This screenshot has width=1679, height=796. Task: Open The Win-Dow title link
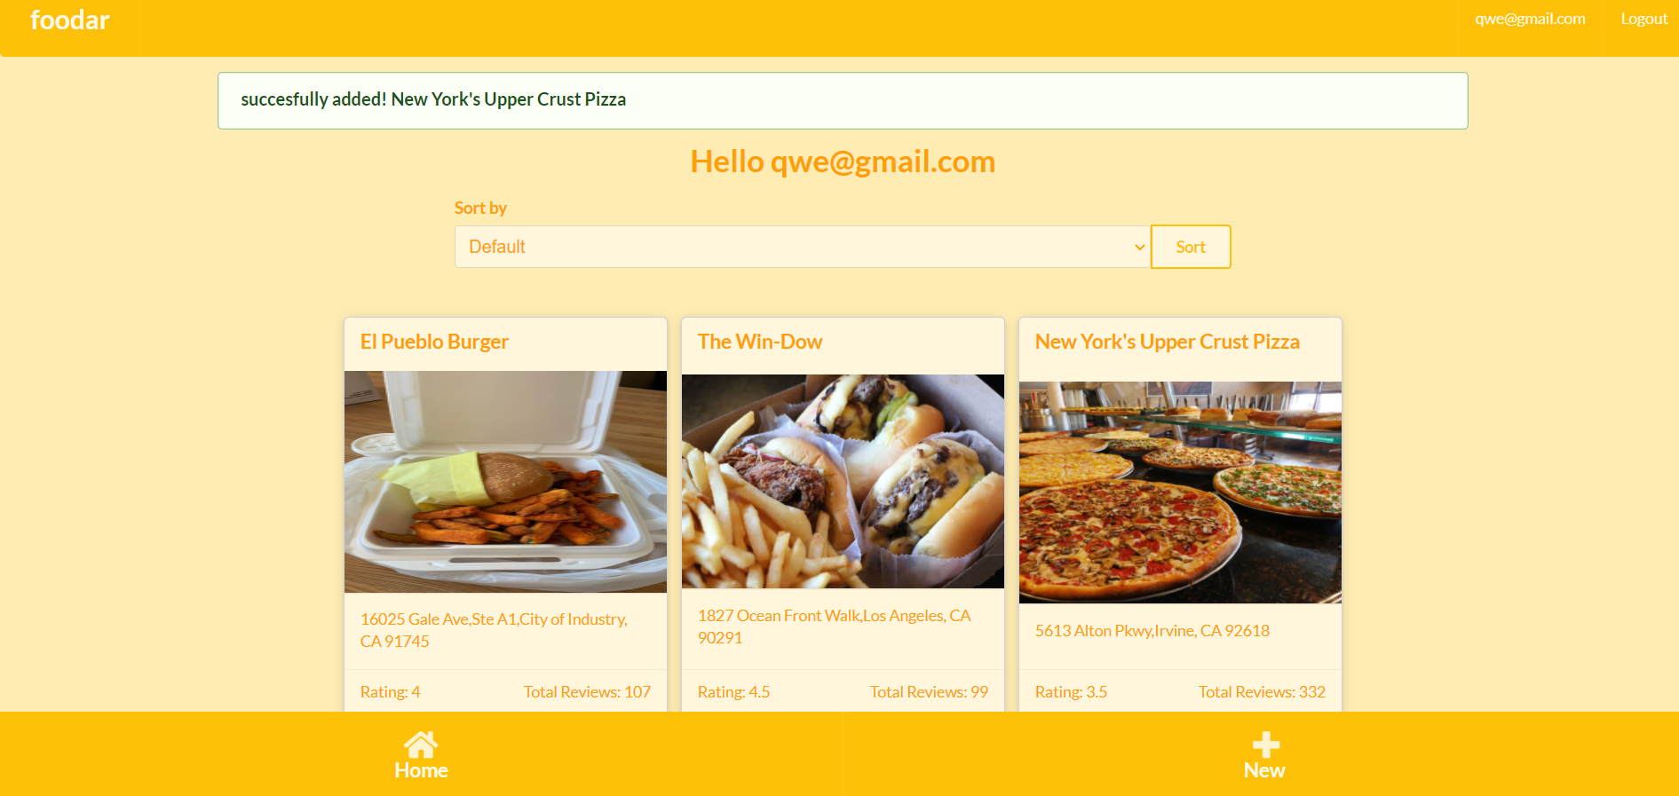coord(760,342)
